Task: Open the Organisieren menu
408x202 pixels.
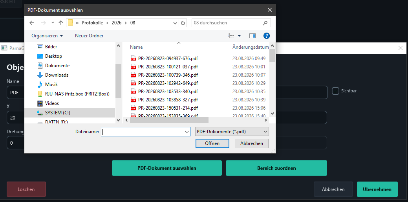Action: [x=47, y=36]
